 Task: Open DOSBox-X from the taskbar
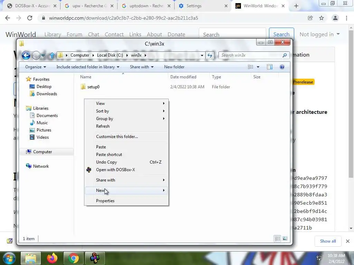pyautogui.click(x=95, y=258)
